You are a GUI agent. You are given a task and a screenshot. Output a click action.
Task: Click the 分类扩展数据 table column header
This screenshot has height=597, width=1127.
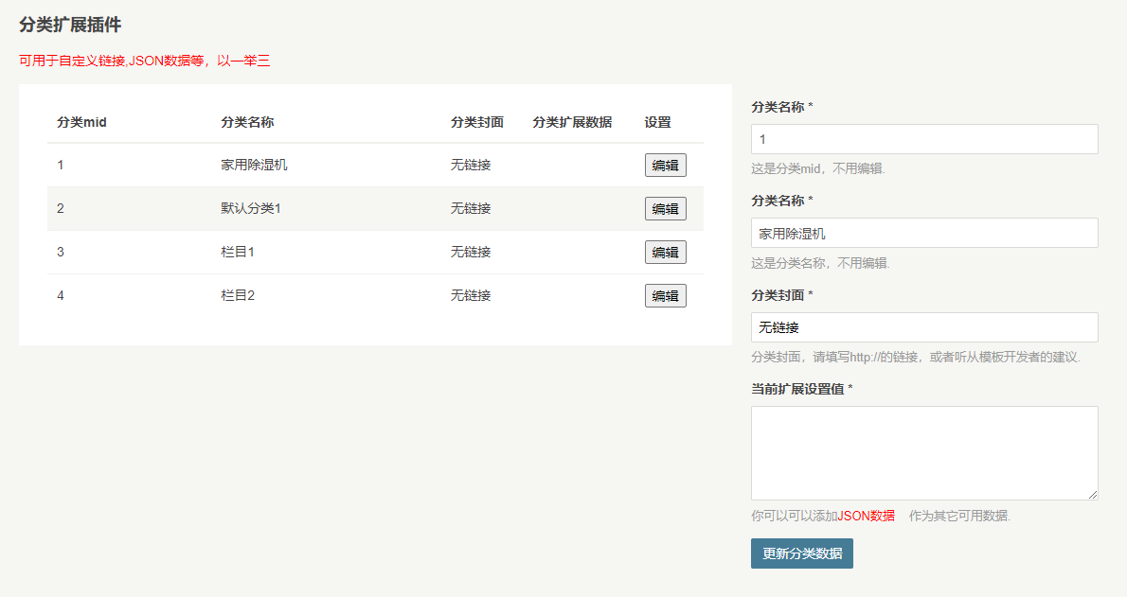572,122
